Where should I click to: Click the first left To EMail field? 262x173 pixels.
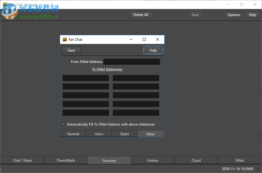tap(86, 78)
